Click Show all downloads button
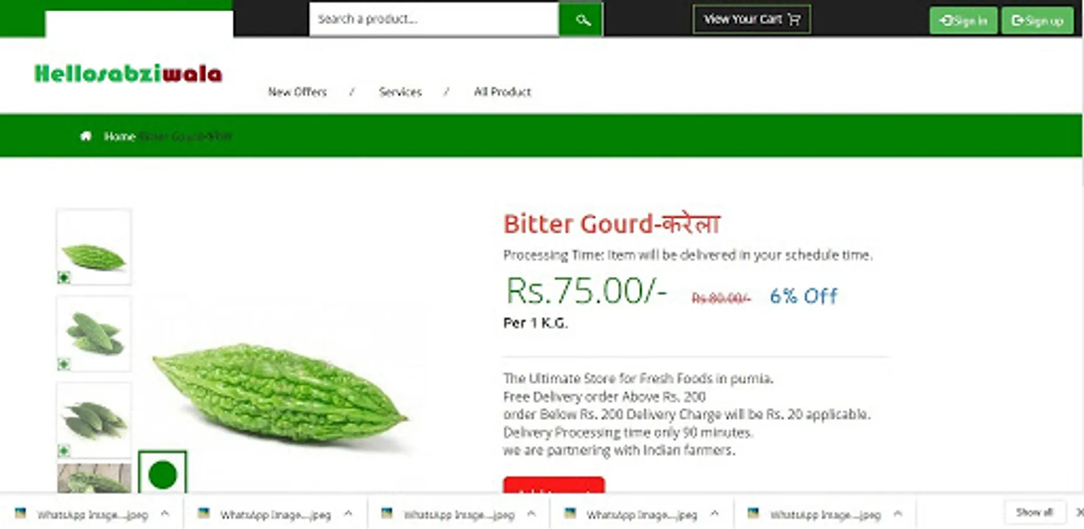Image resolution: width=1084 pixels, height=529 pixels. 1034,513
